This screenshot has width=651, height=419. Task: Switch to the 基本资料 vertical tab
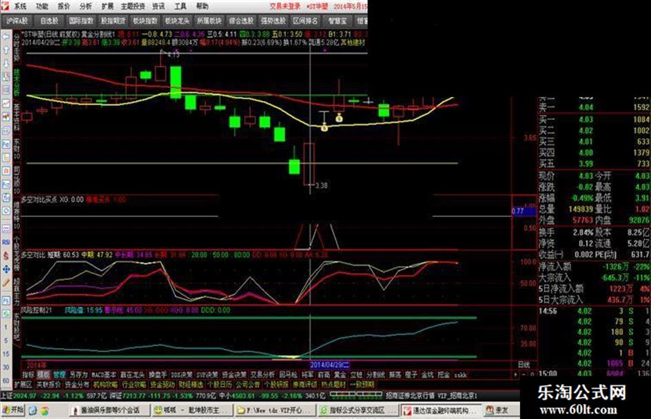pos(17,117)
